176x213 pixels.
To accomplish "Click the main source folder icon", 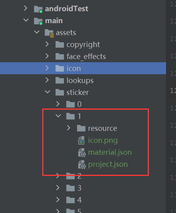I will [x=38, y=21].
